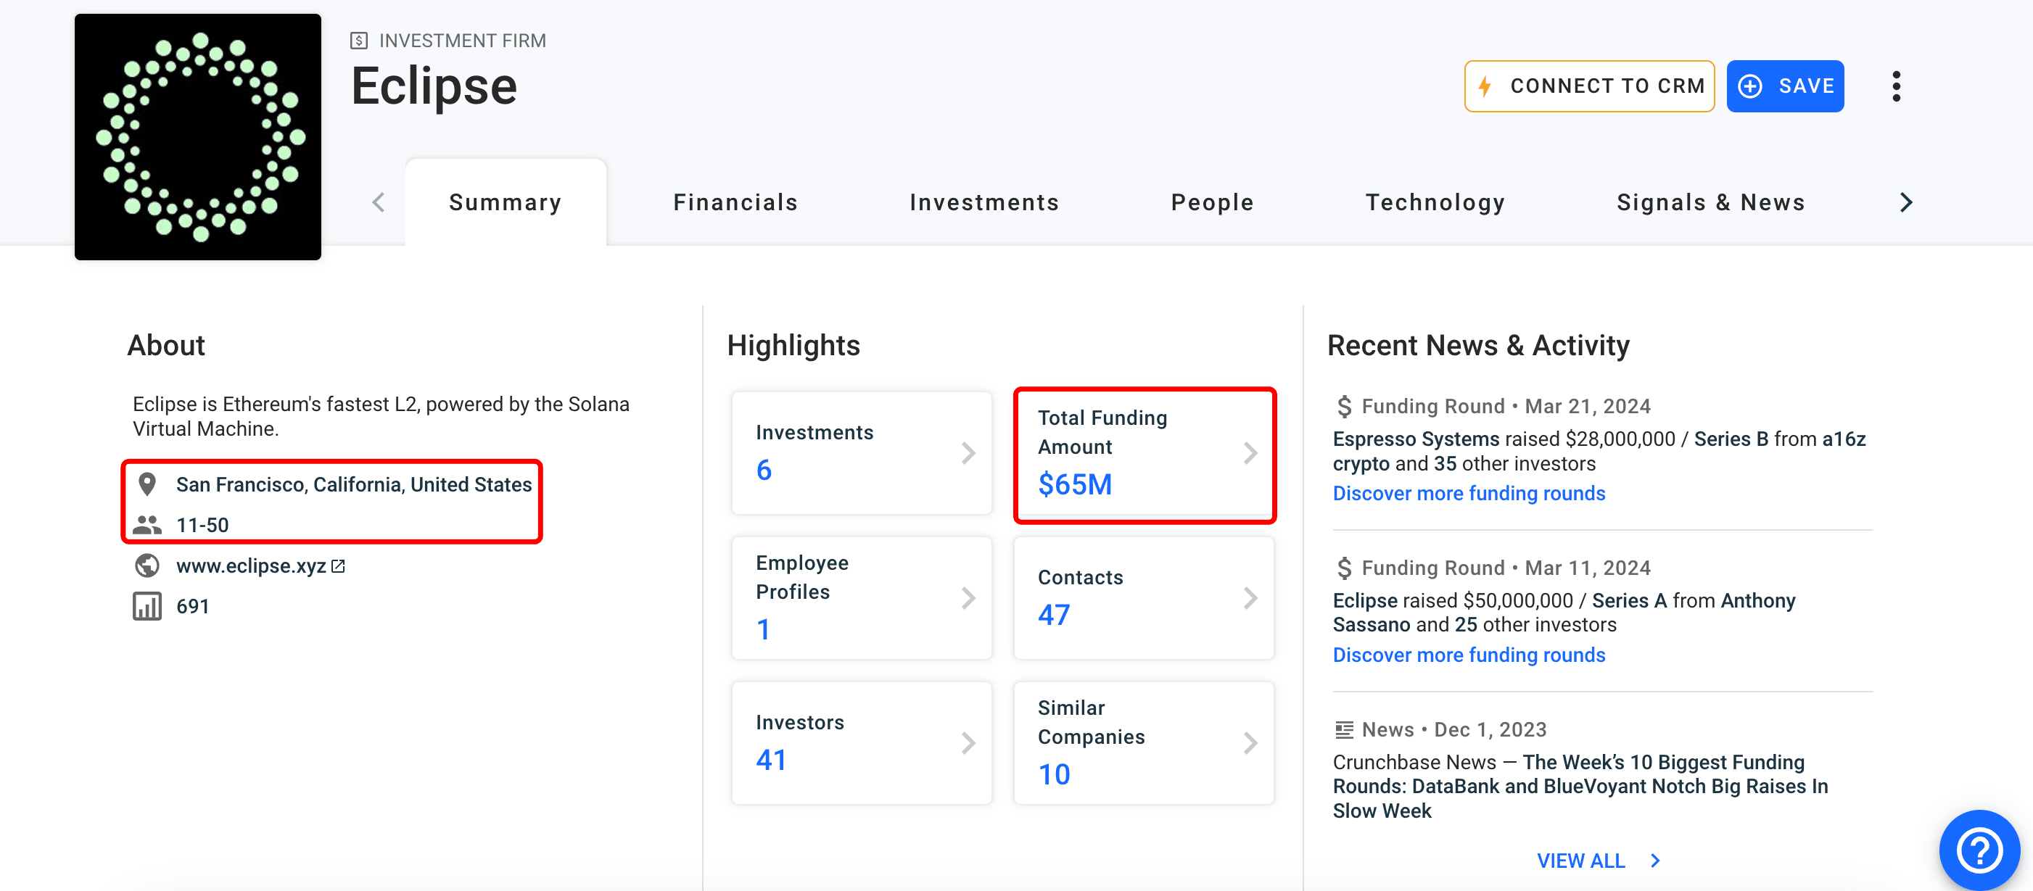2033x891 pixels.
Task: Click the 11-50 employee count
Action: click(x=202, y=525)
